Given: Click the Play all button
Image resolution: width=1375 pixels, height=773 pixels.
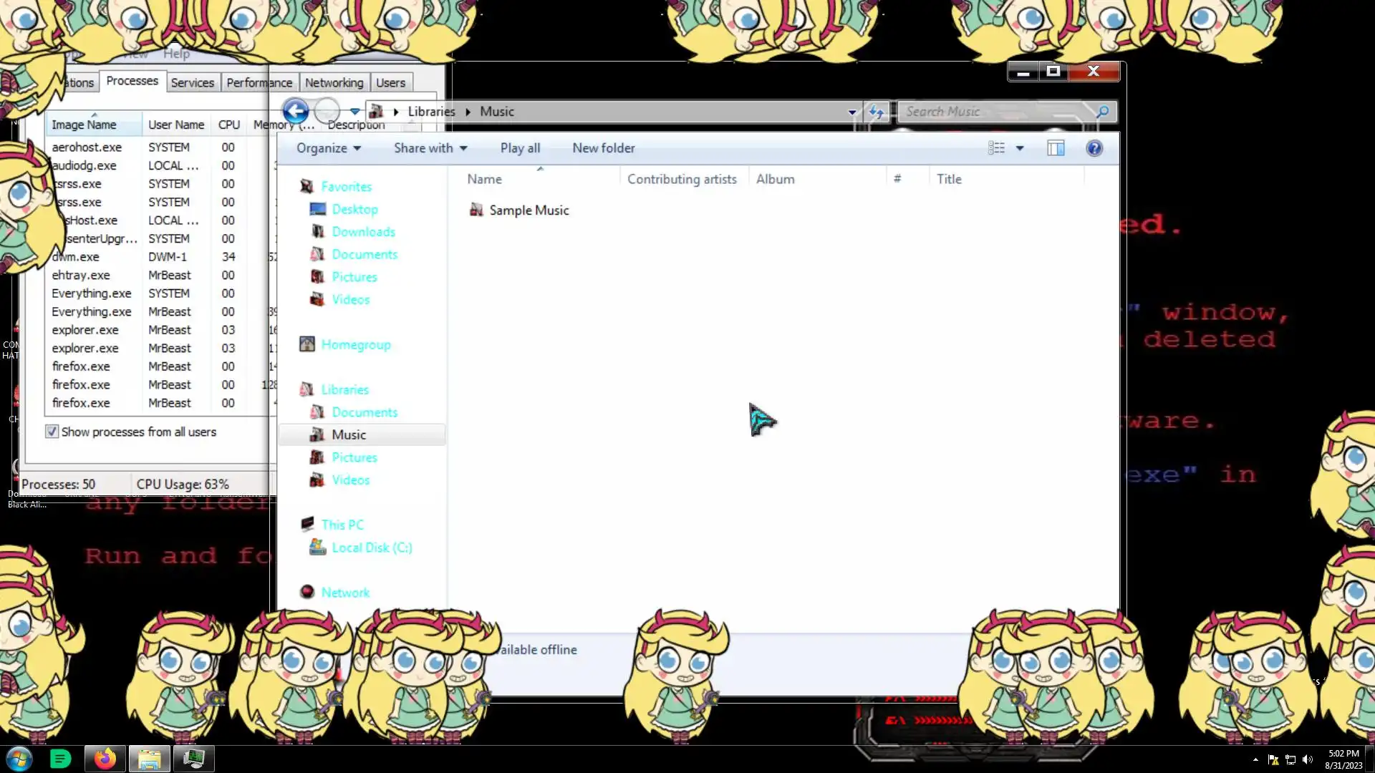Looking at the screenshot, I should click(520, 148).
